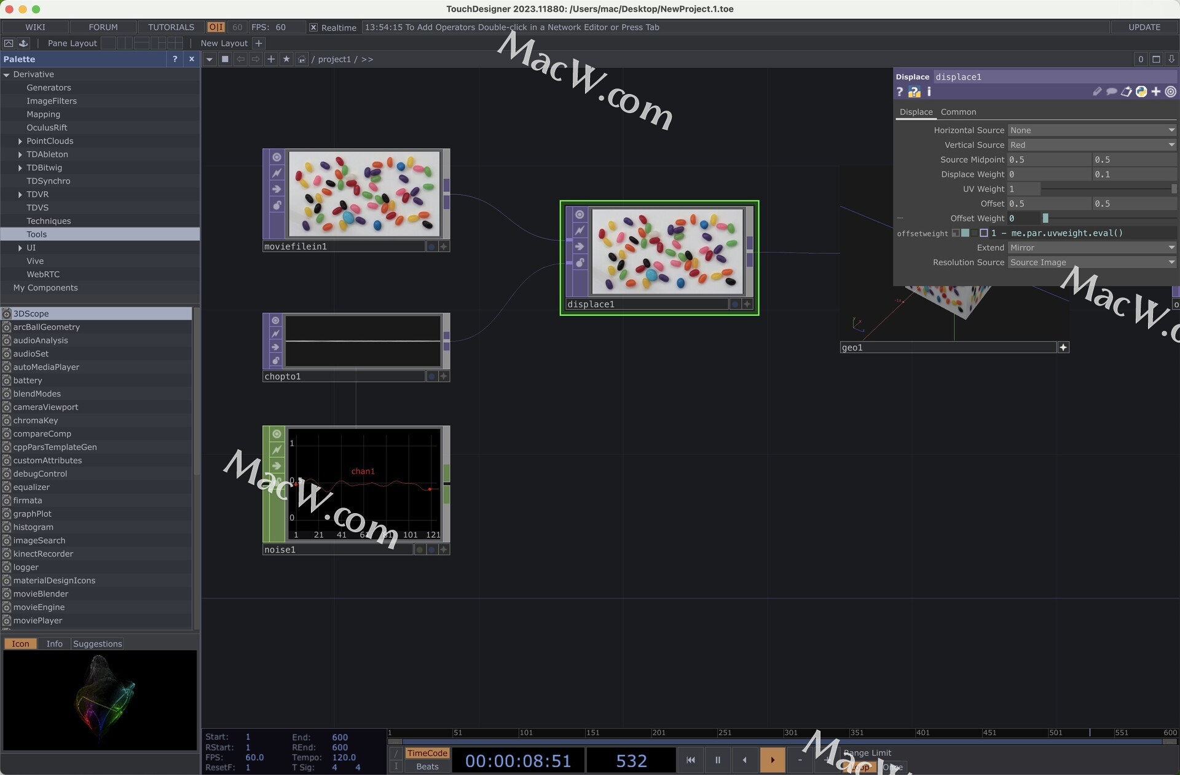
Task: Open the FORUM link
Action: click(x=103, y=27)
